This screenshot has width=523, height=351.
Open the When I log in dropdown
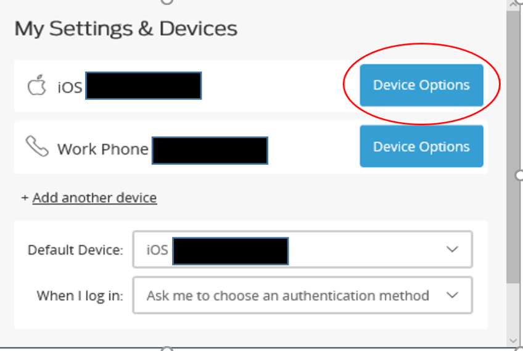303,295
